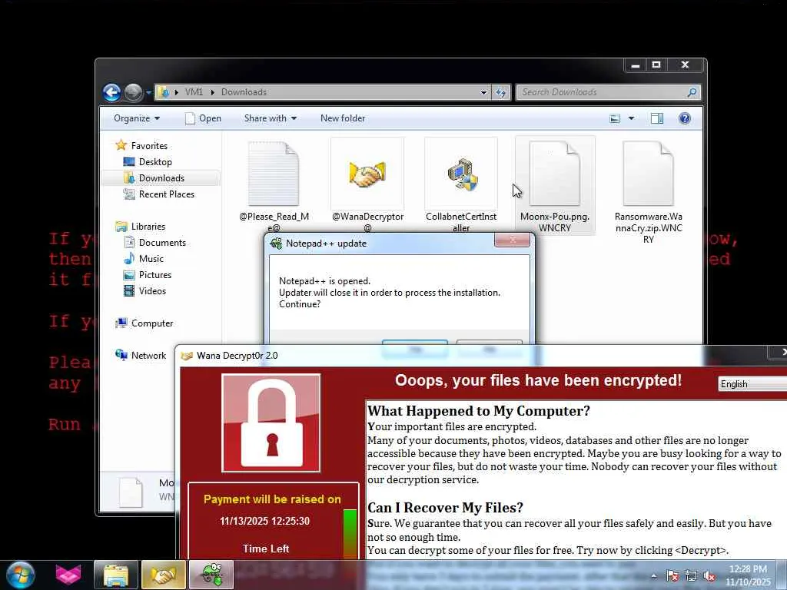Open Windows Explorer from taskbar
The height and width of the screenshot is (590, 787).
tap(116, 575)
